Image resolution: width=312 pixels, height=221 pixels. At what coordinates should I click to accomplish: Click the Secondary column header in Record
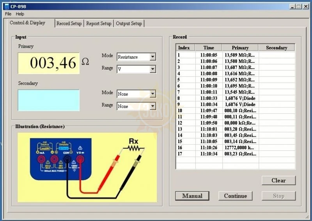[x=277, y=48]
